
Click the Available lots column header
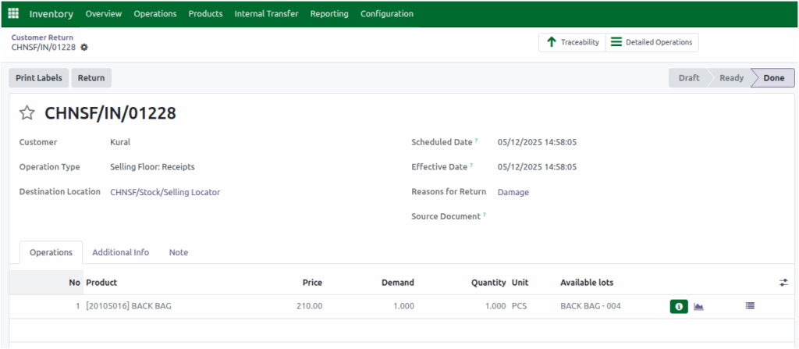click(587, 282)
